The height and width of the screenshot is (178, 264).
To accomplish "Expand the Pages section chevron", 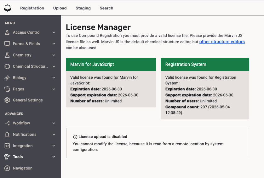I will tap(54, 89).
